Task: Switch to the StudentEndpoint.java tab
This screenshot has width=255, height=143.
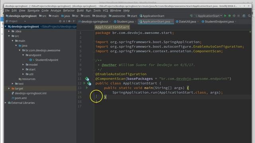Action: [x=219, y=21]
